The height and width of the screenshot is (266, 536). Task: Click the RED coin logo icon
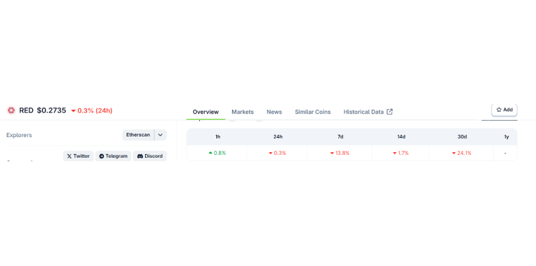tap(11, 110)
